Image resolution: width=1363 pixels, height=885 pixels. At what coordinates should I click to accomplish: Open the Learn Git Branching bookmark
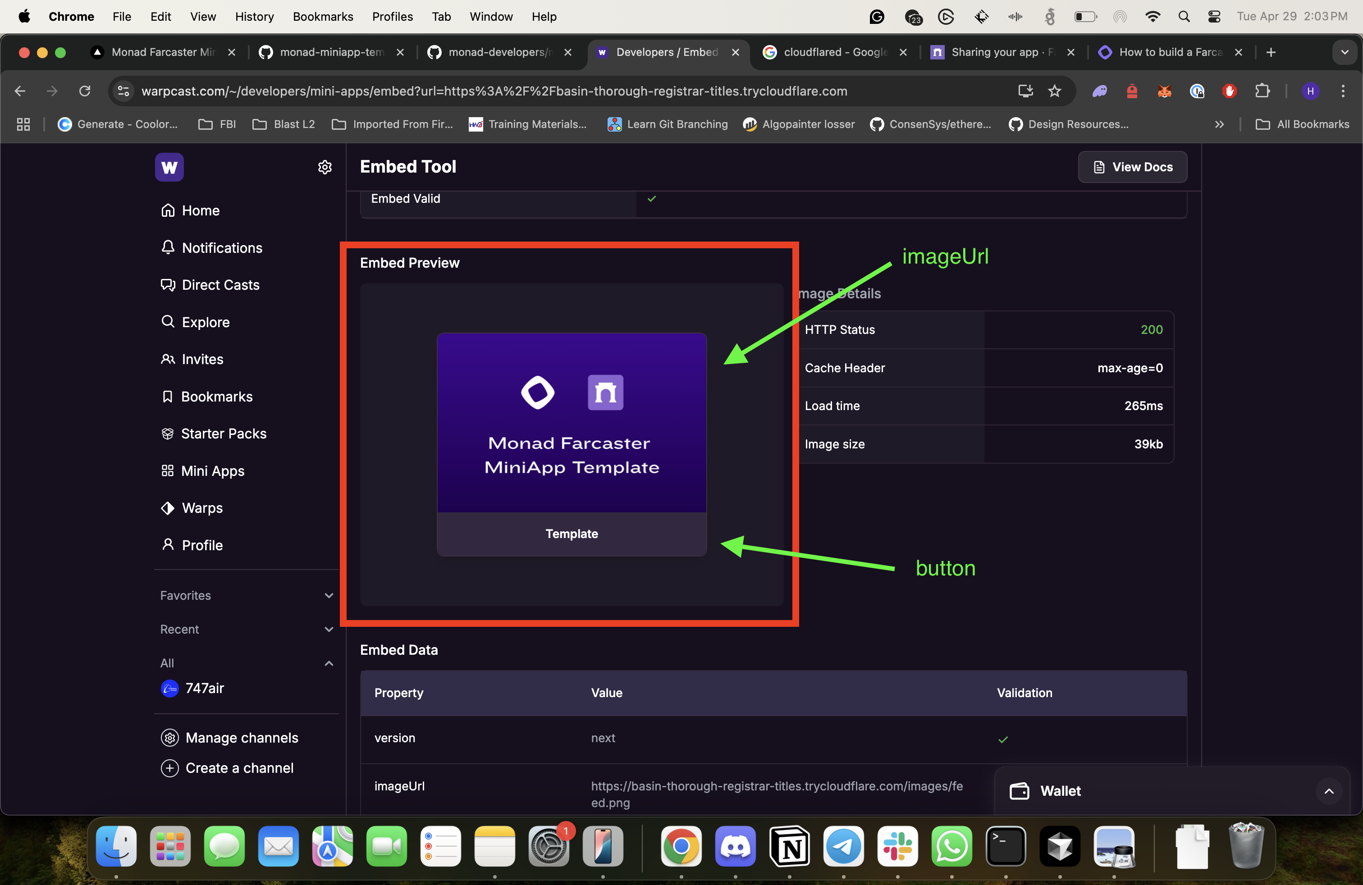(x=677, y=124)
